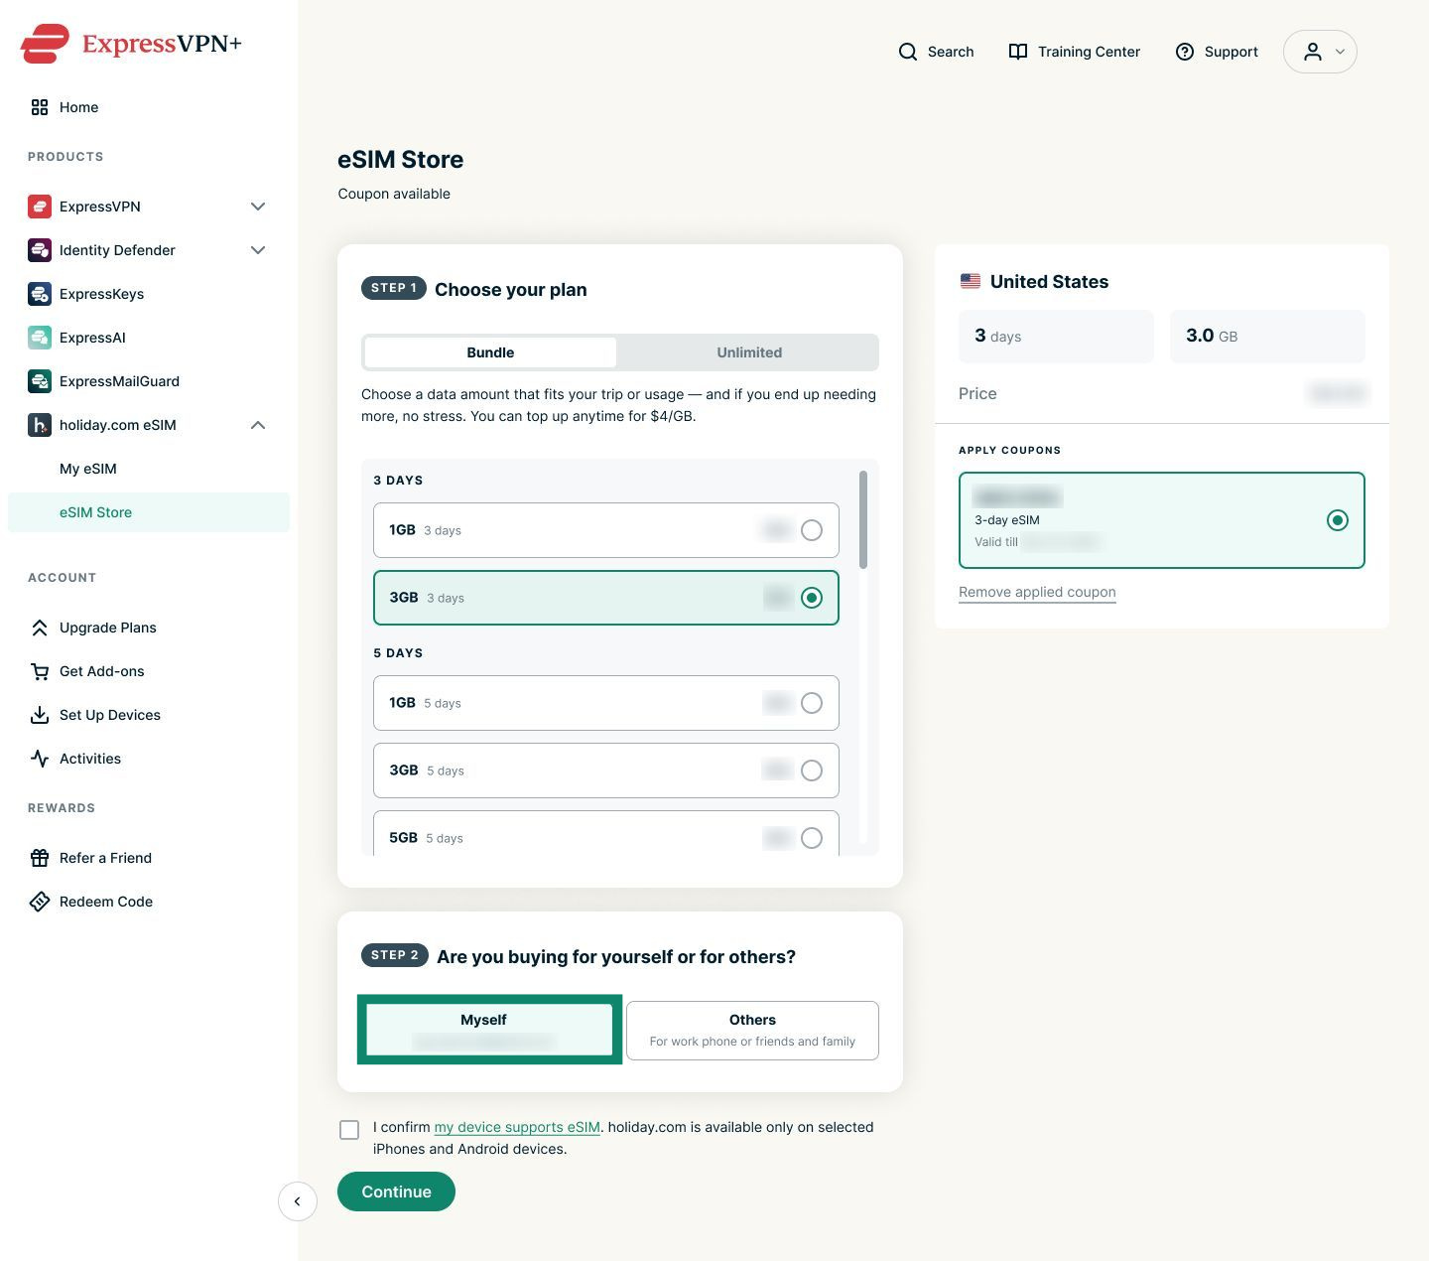Open ExpressKeys from the sidebar
Screen dimensions: 1429x1261
[x=101, y=294]
